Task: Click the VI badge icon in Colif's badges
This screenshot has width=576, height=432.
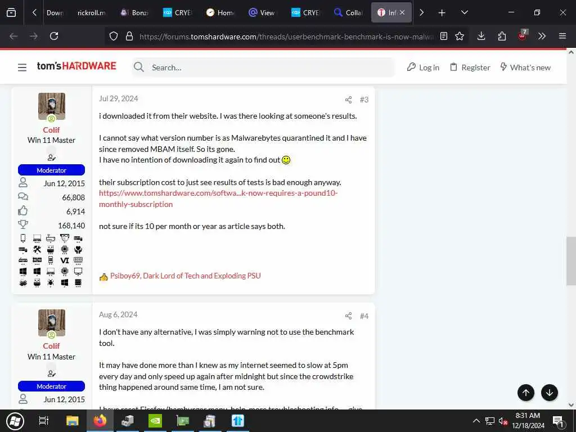Action: tap(65, 260)
